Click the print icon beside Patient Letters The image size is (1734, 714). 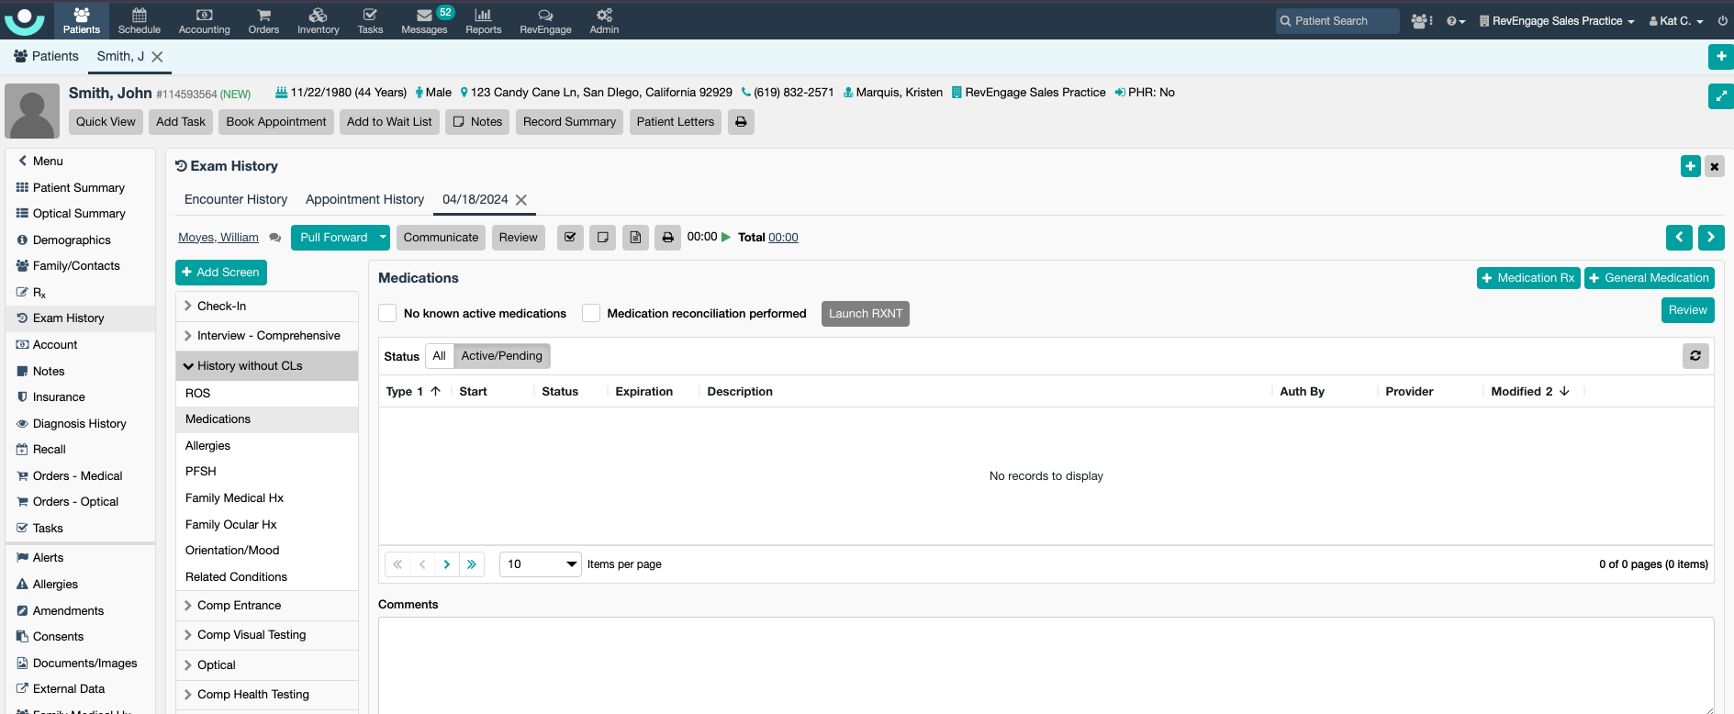click(x=741, y=122)
